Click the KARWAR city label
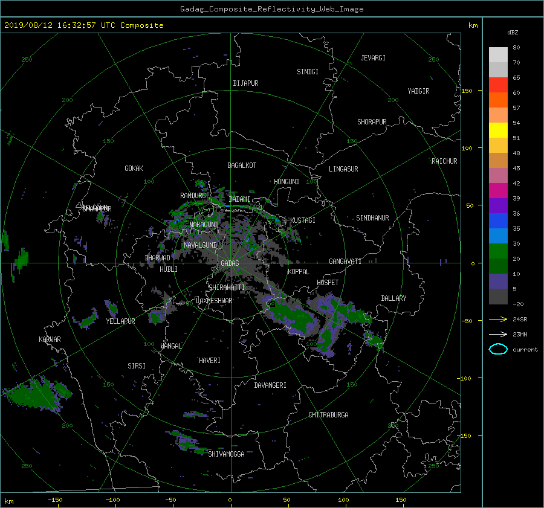 coord(50,339)
